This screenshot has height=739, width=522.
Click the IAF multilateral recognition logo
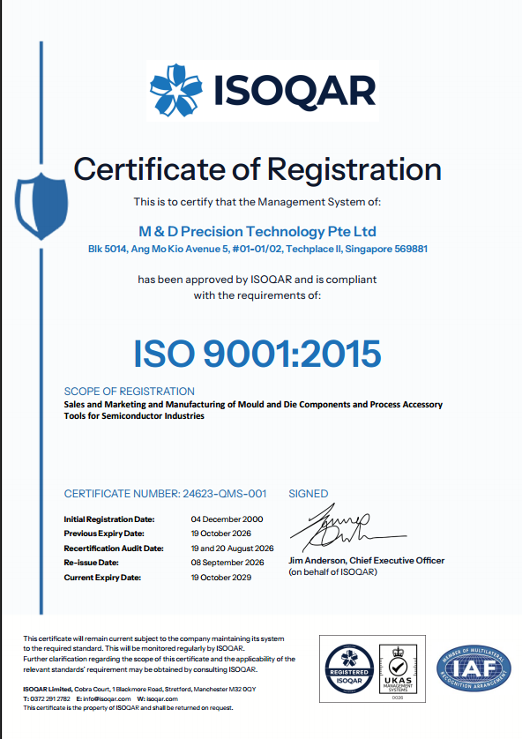[474, 668]
